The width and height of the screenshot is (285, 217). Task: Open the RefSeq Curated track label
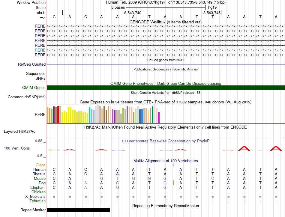click(32, 64)
